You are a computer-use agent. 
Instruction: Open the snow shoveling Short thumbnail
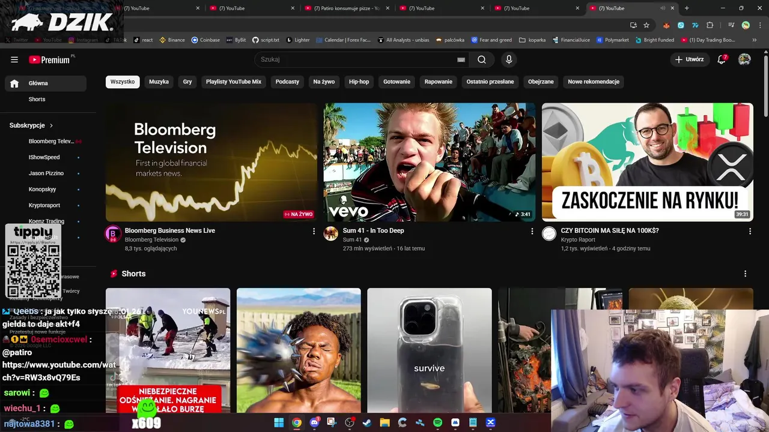coord(168,350)
